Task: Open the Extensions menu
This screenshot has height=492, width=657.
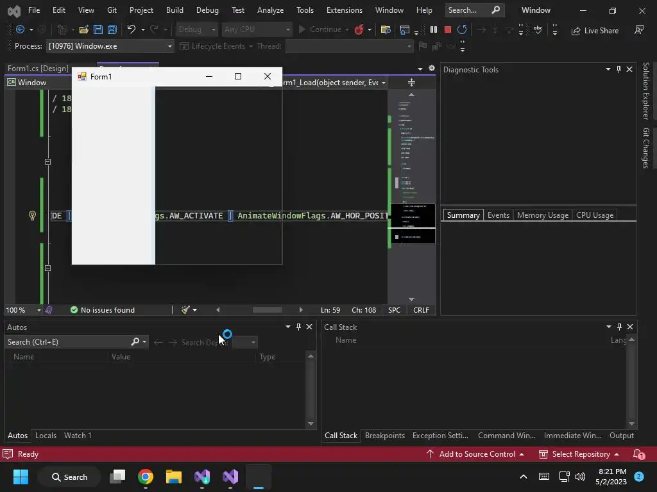Action: click(345, 10)
